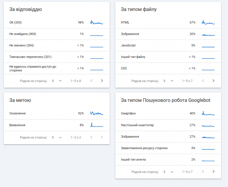Open rows-per-page dropdown in За відповіддю card
Screen dimensions: 228x187
[x=57, y=81]
